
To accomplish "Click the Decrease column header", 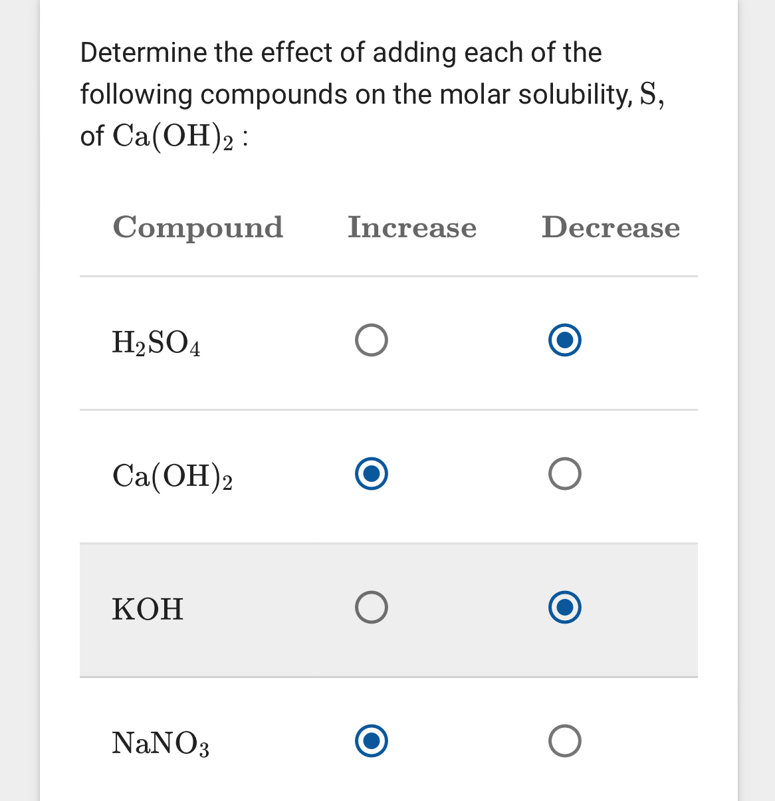I will 610,228.
